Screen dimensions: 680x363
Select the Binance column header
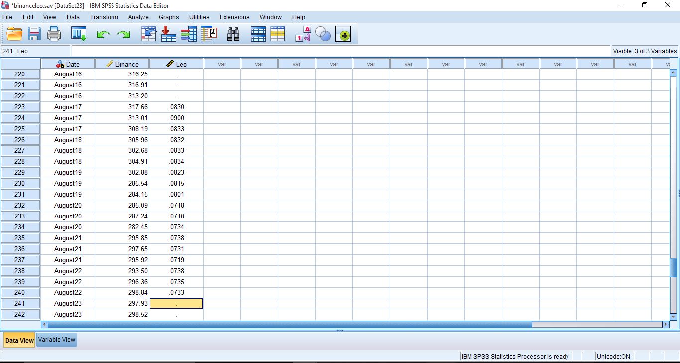pyautogui.click(x=122, y=64)
